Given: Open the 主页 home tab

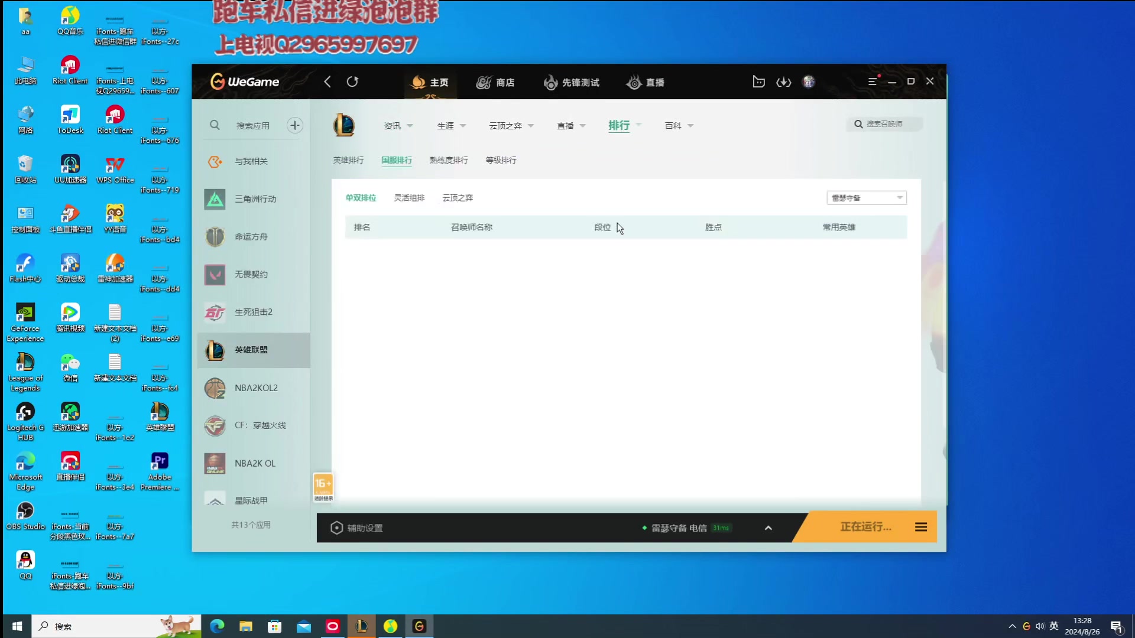Looking at the screenshot, I should 430,82.
